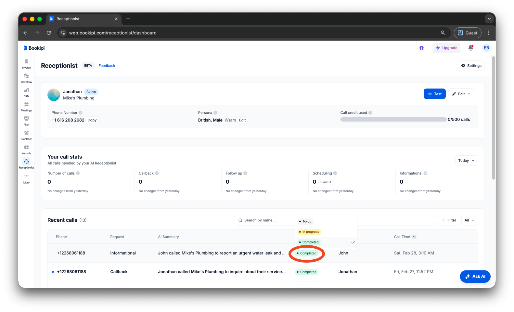Click the Bookipi logo
Screen dimensions: 514x312
pyautogui.click(x=34, y=48)
